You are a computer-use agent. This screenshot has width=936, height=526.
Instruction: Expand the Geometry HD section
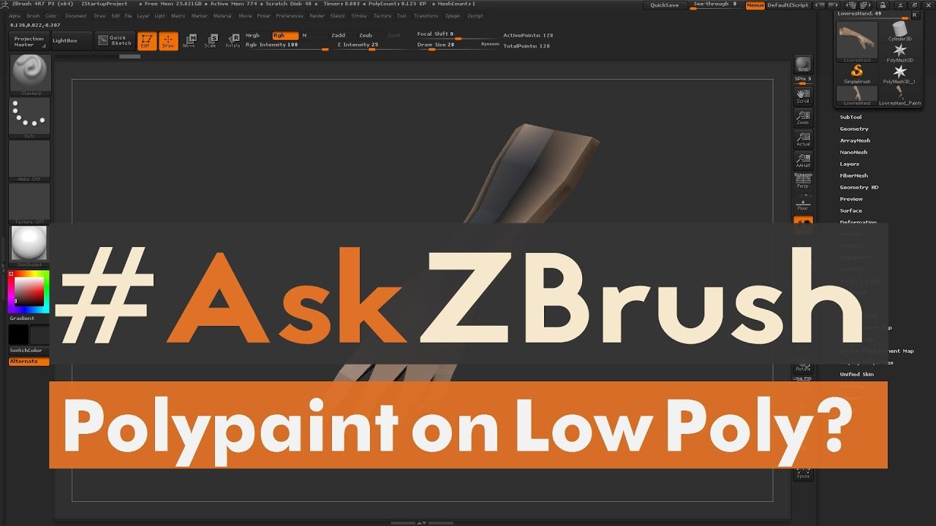(859, 187)
